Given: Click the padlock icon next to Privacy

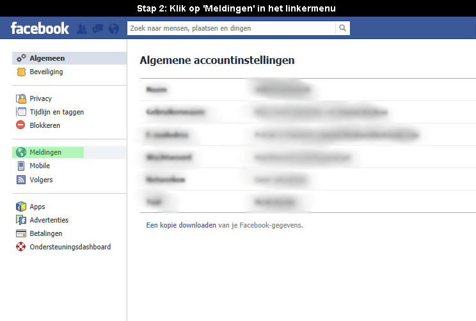Looking at the screenshot, I should 21,98.
